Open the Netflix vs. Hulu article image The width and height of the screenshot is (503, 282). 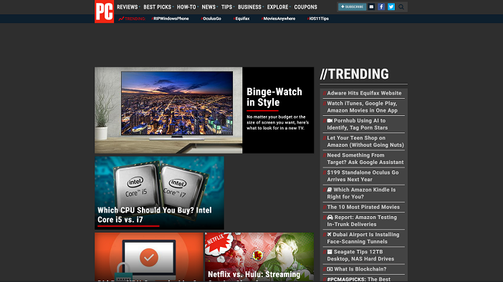tap(259, 257)
